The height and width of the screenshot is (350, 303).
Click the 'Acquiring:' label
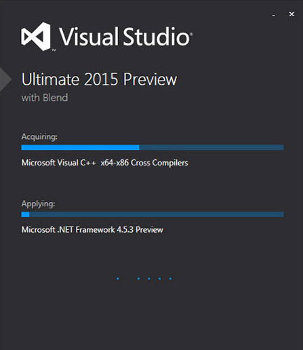tap(39, 137)
